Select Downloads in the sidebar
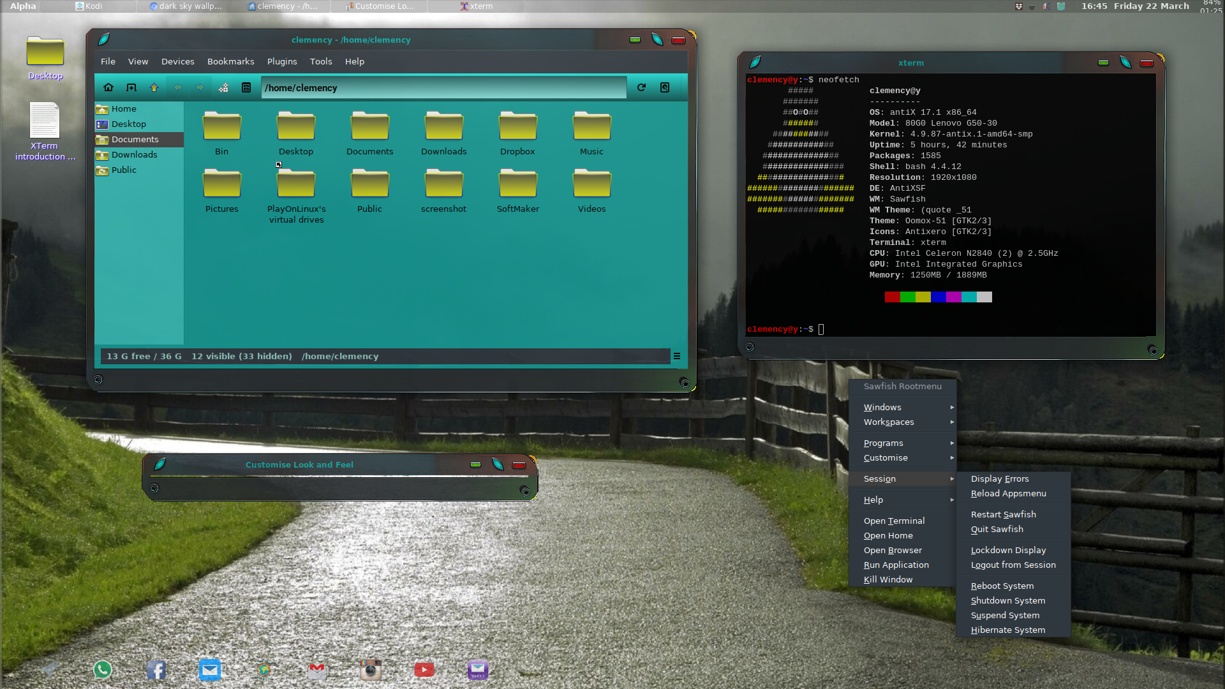This screenshot has height=689, width=1225. tap(139, 154)
